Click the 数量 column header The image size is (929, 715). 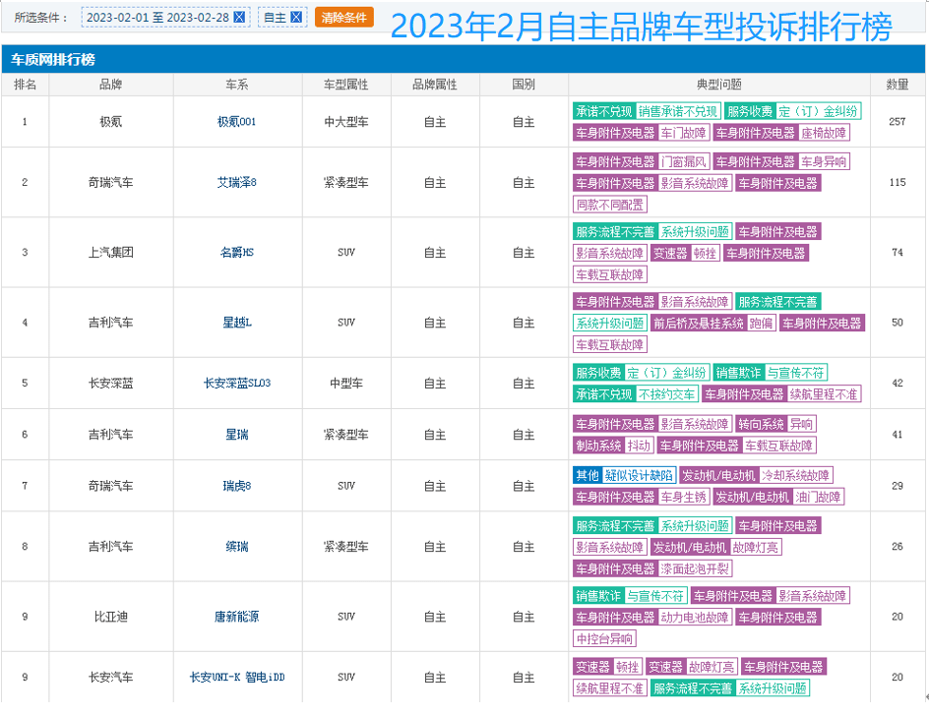pyautogui.click(x=897, y=85)
